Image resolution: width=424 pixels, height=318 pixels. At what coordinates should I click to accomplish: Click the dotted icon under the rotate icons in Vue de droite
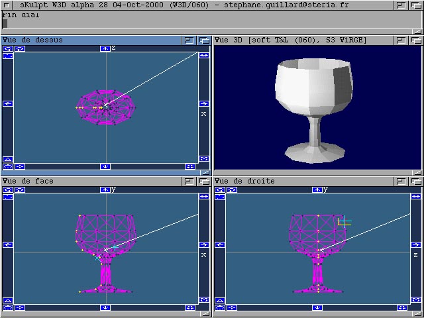coord(220,197)
